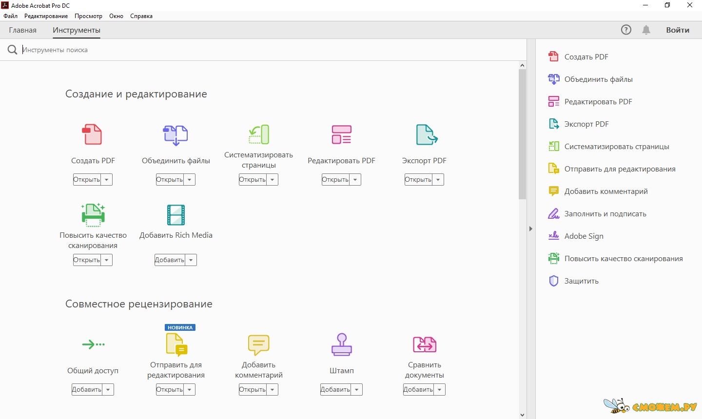Screen dimensions: 702x419
Task: Click the Войти sign-in button
Action: point(678,30)
